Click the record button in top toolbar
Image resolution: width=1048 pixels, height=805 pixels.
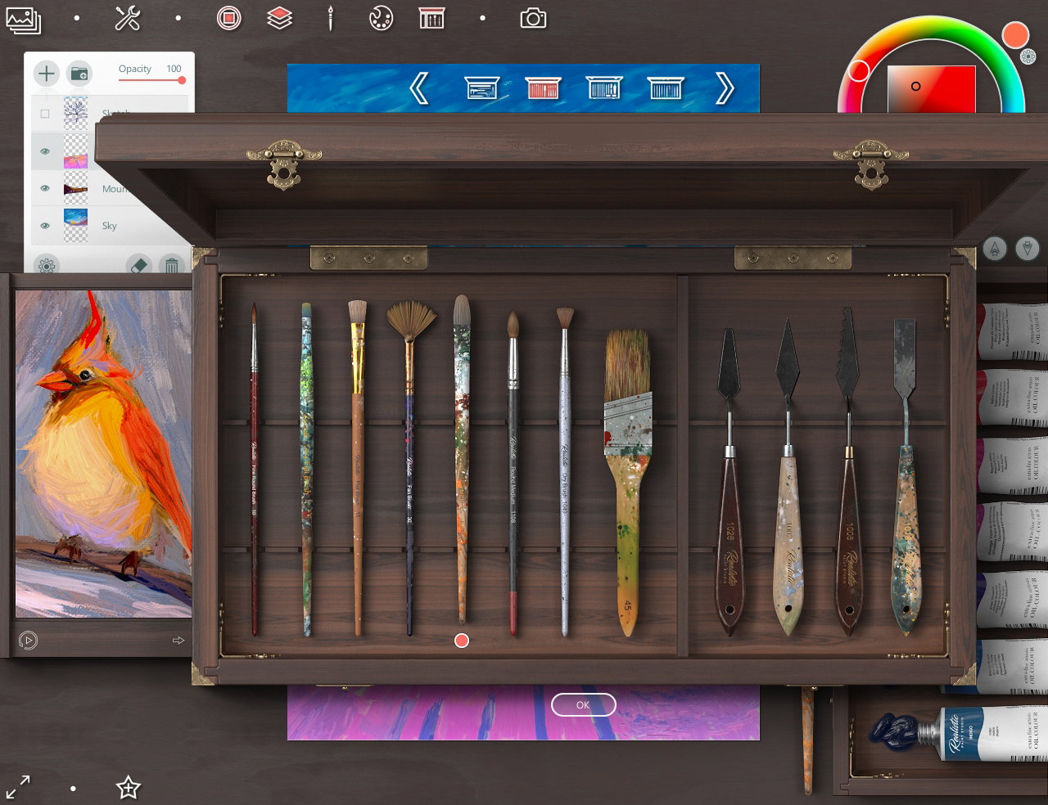click(229, 18)
